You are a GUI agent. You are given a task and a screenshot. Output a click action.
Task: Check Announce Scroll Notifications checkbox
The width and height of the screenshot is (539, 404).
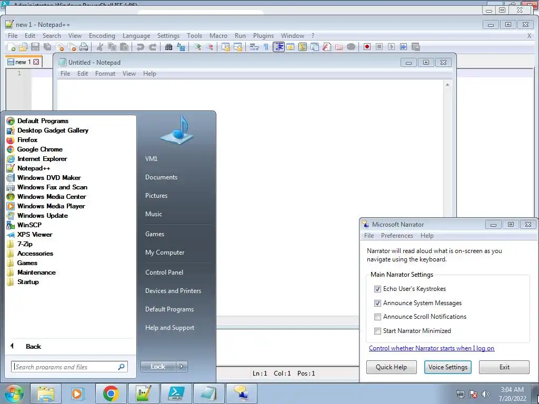377,317
